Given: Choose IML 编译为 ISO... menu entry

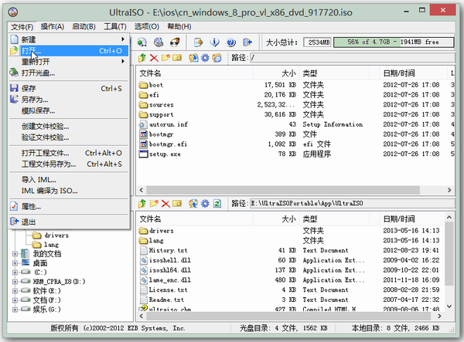Looking at the screenshot, I should (69, 191).
